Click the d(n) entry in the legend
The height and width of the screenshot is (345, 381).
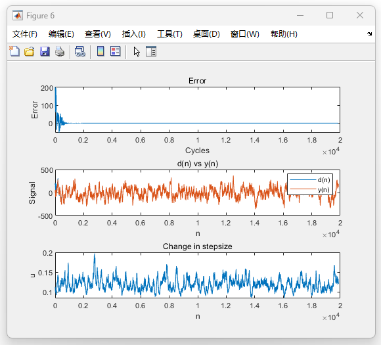point(310,180)
